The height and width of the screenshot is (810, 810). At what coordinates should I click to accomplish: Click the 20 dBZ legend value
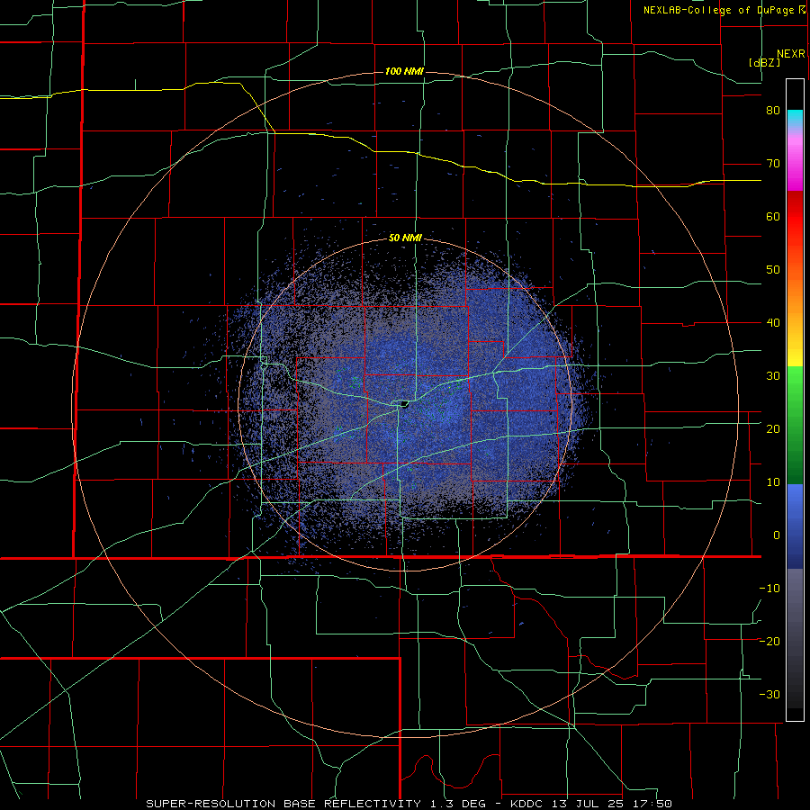click(x=773, y=428)
